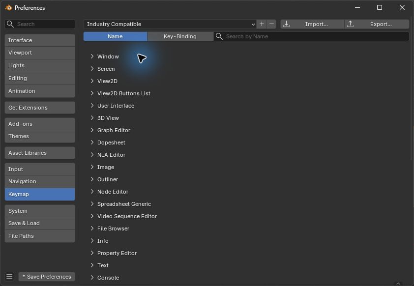Expand the Text keymap section
This screenshot has height=286, width=414.
coord(92,265)
